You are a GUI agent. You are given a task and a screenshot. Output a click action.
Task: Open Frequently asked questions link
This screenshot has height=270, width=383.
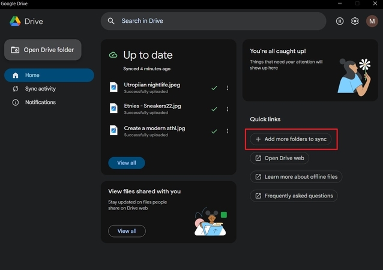pos(294,196)
